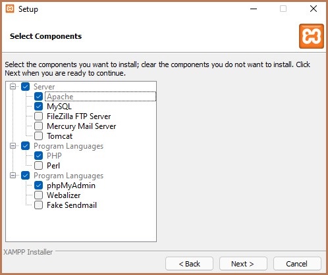Viewport: 328px width, 275px height.
Task: Select the MySQL tree label
Action: (59, 107)
